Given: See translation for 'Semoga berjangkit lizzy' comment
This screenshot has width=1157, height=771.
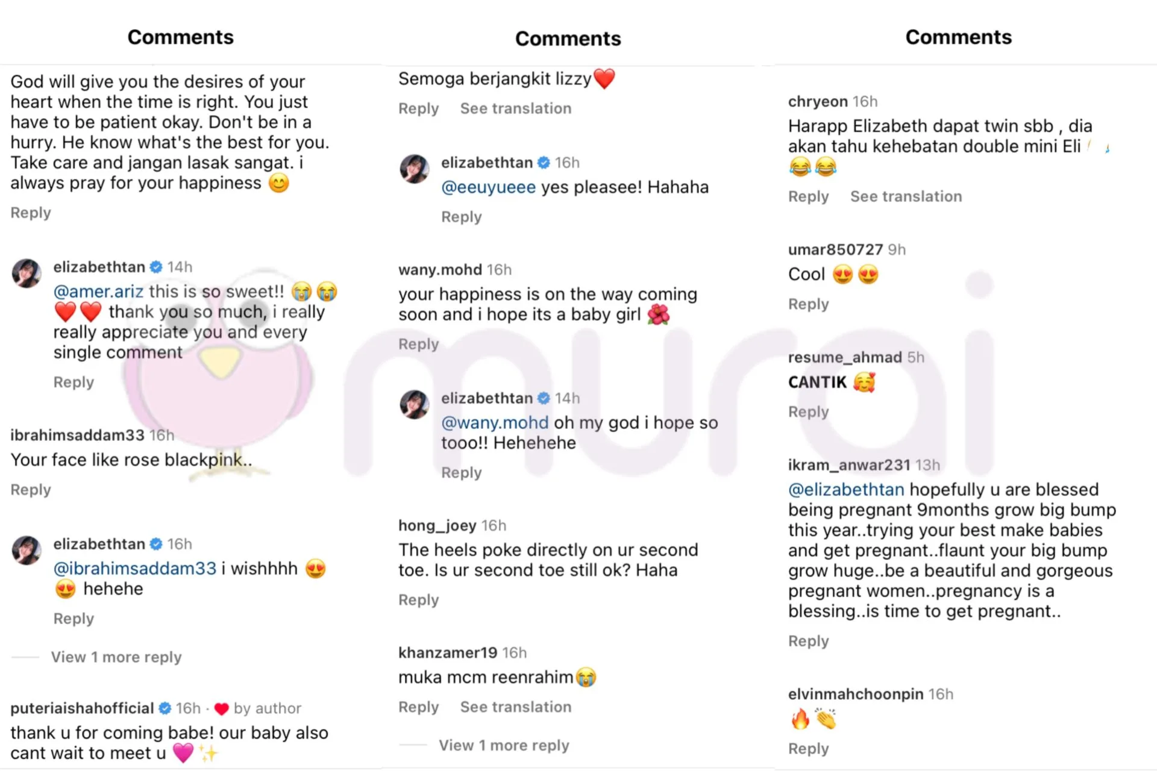Looking at the screenshot, I should [x=516, y=108].
